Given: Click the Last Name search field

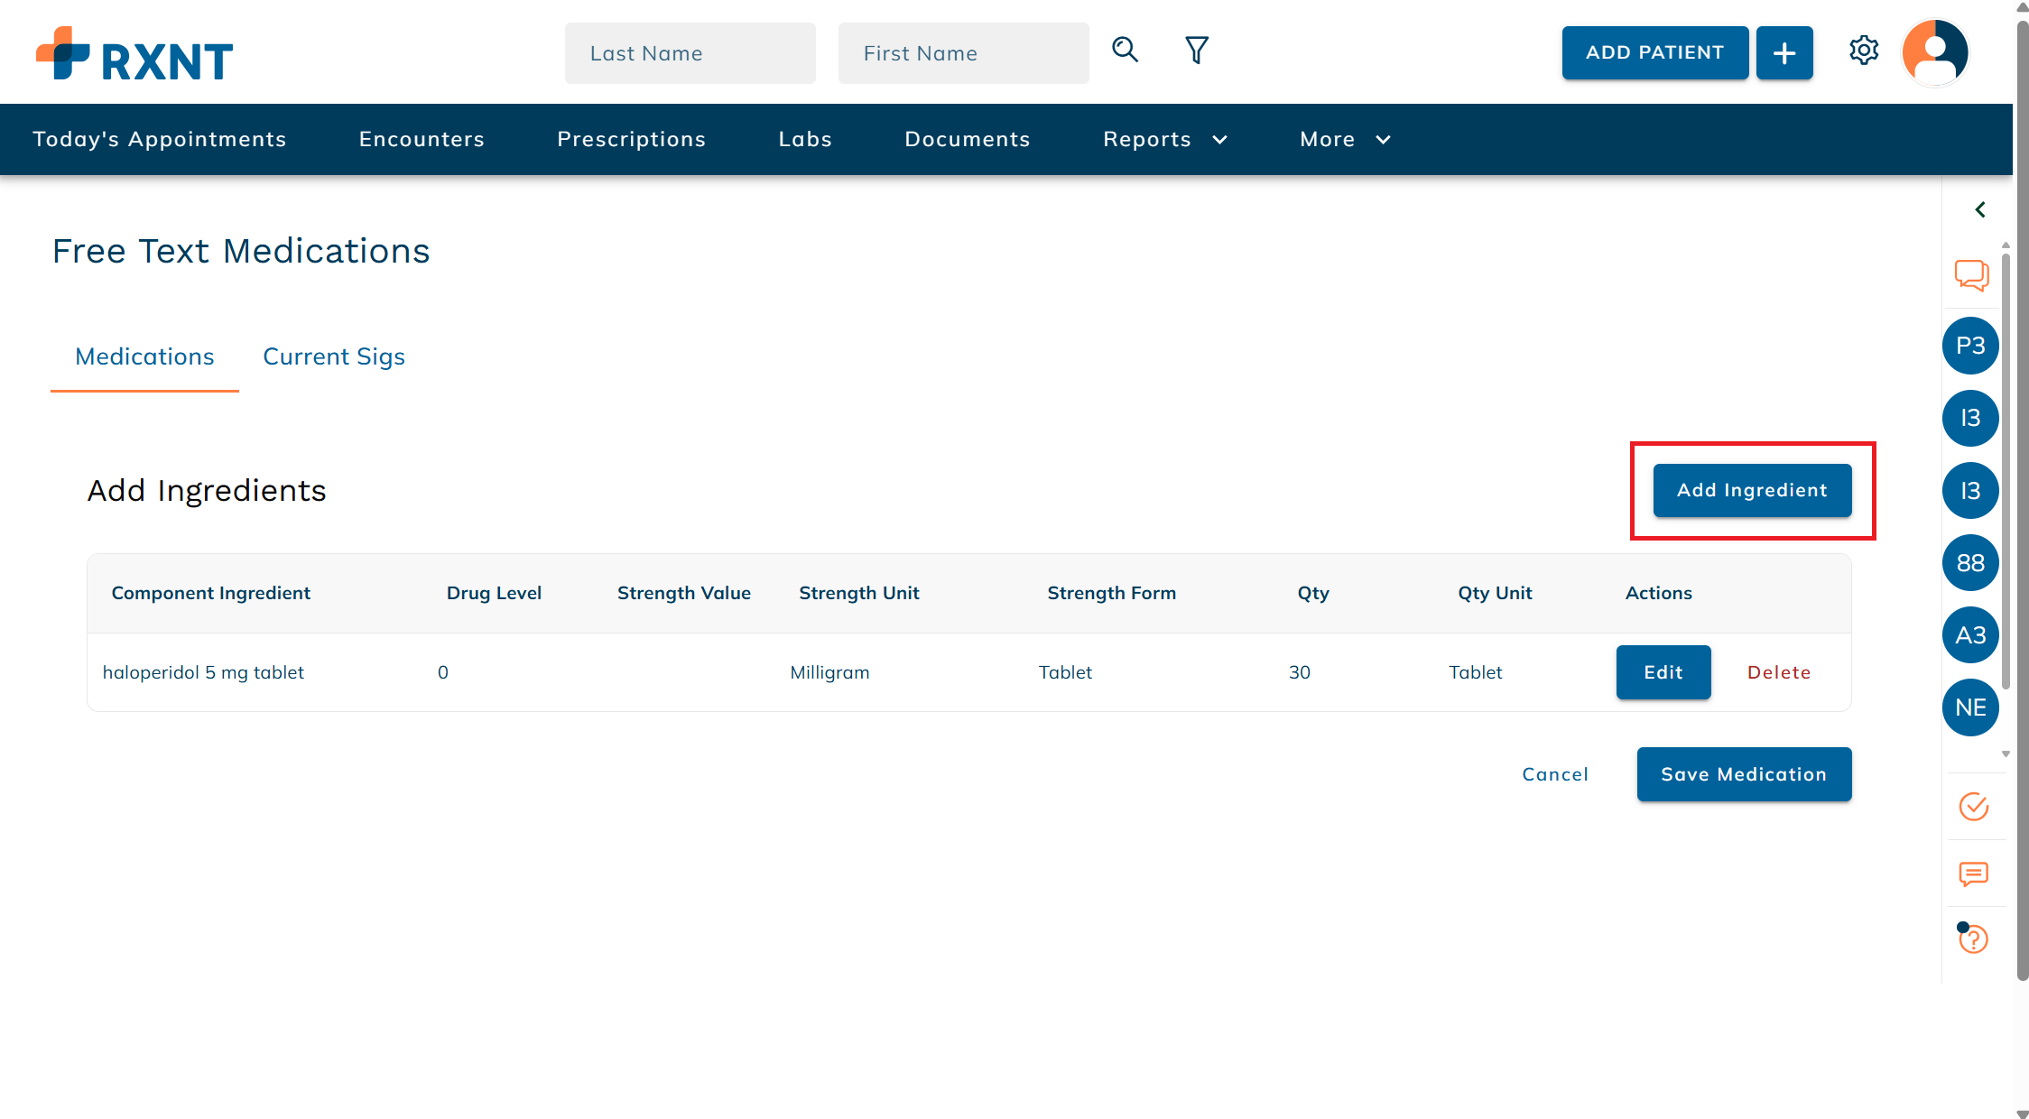Looking at the screenshot, I should tap(690, 53).
